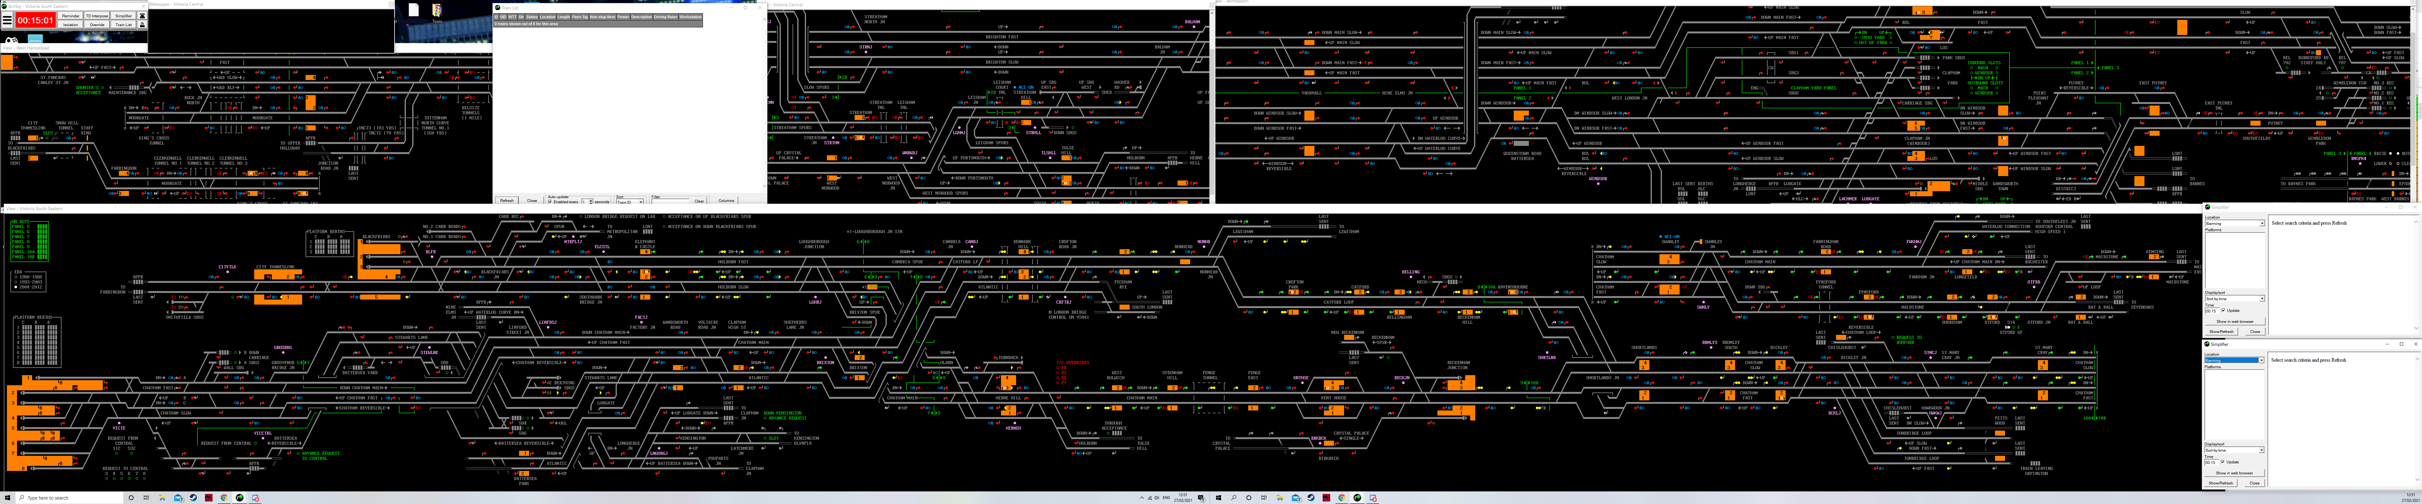This screenshot has width=2422, height=504.
Task: Sort the Train List by the Location column
Action: click(x=547, y=17)
